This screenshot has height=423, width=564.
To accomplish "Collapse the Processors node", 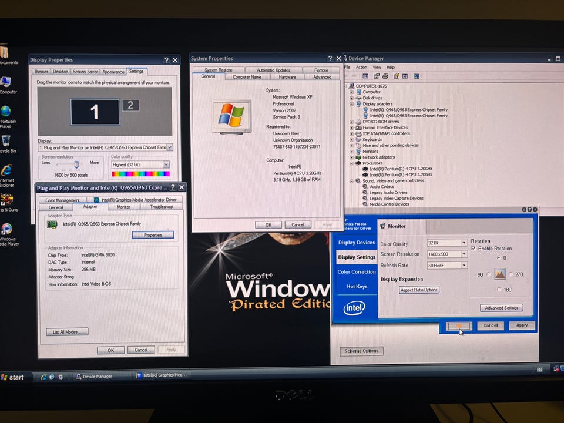I will click(x=352, y=163).
